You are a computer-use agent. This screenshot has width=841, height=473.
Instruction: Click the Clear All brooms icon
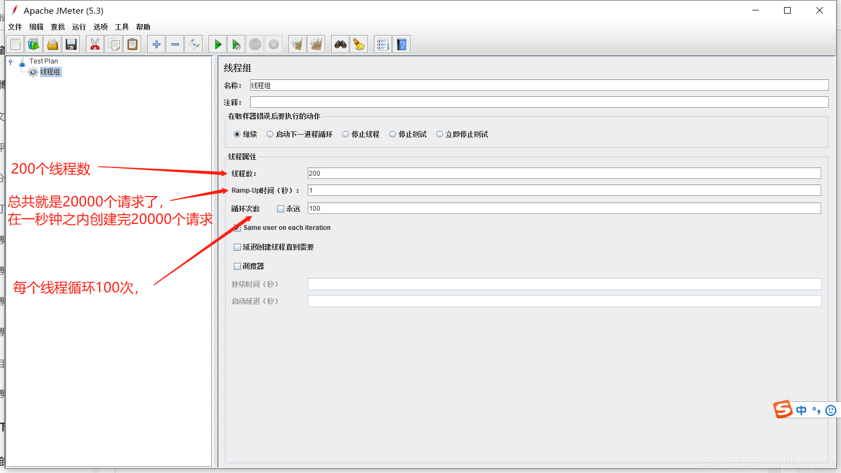click(x=316, y=44)
